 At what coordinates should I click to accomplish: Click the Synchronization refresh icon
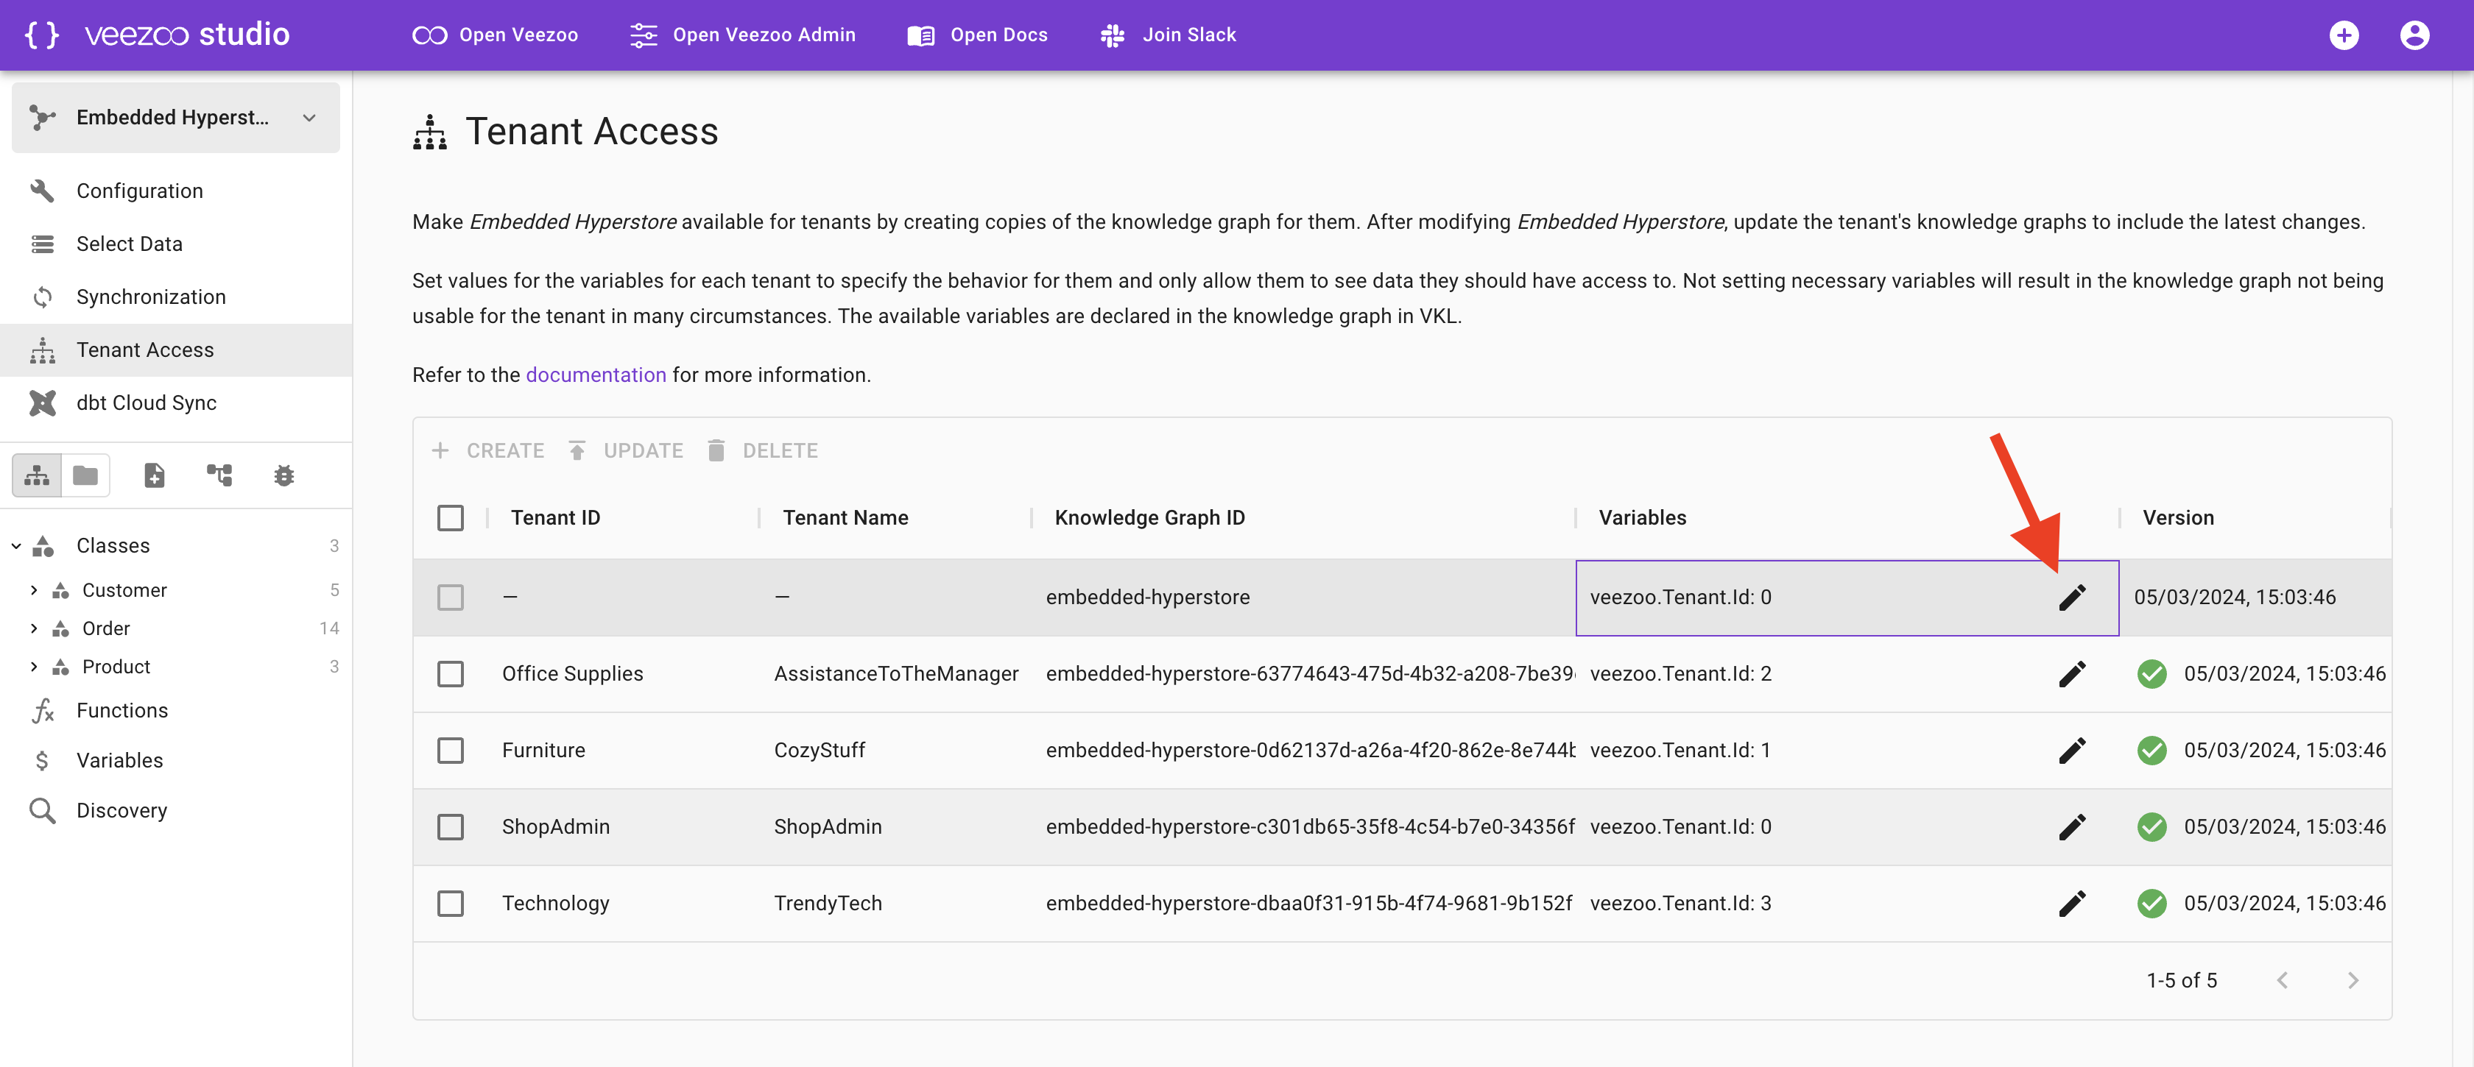click(42, 297)
